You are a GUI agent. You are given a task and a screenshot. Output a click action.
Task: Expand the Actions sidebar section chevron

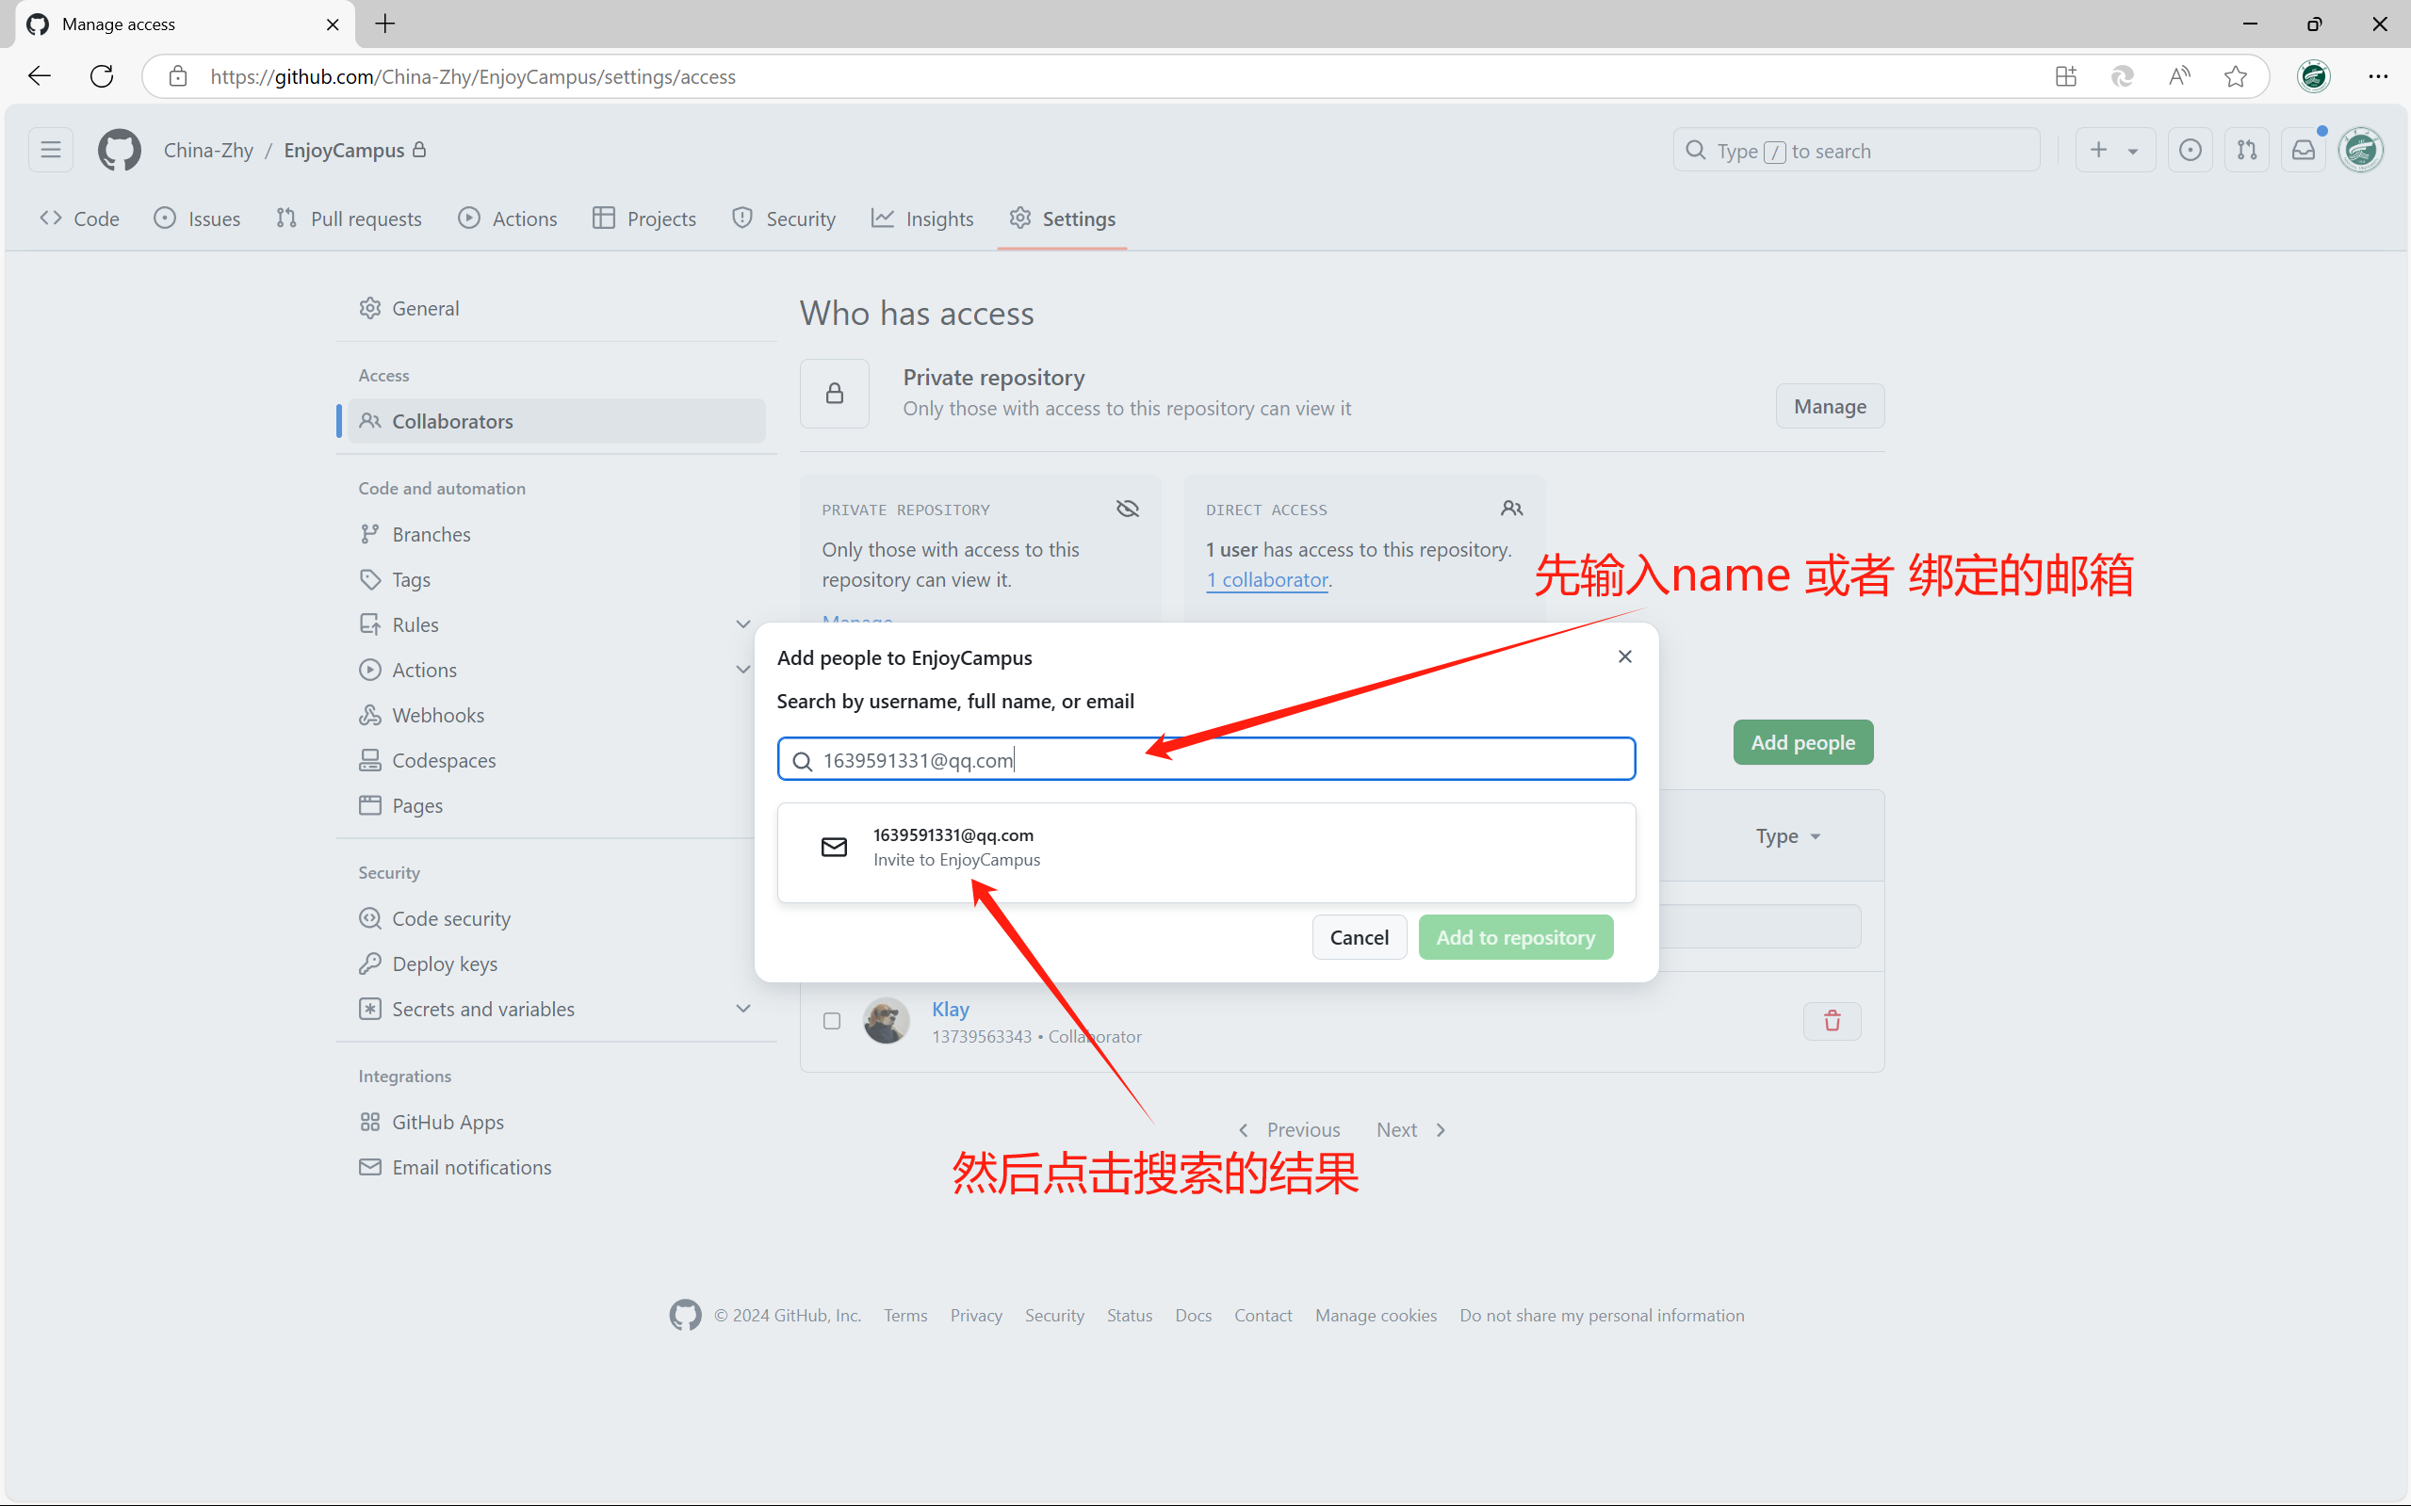742,670
